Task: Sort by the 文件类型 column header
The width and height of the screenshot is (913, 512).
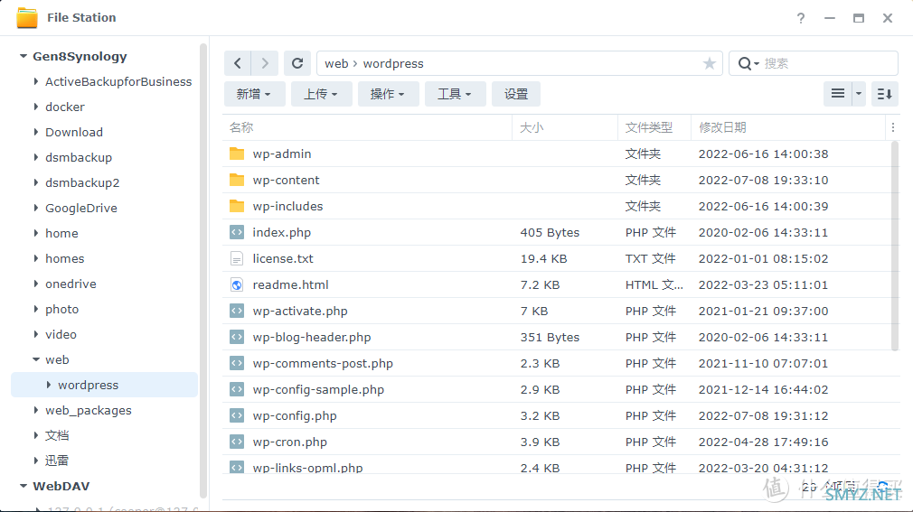Action: click(654, 127)
